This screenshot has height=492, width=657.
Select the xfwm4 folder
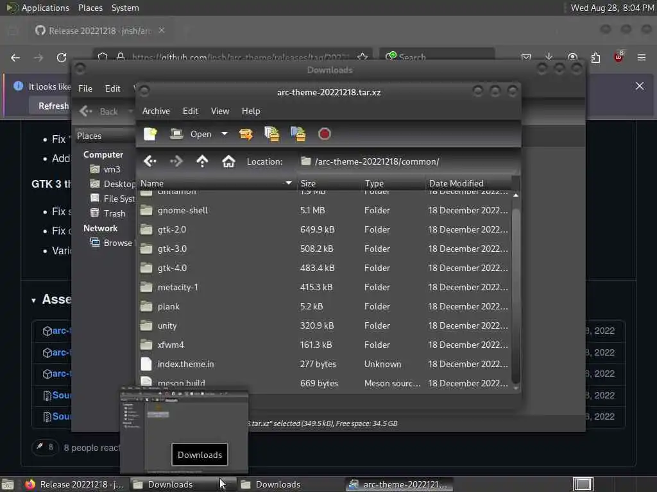[x=324, y=345]
